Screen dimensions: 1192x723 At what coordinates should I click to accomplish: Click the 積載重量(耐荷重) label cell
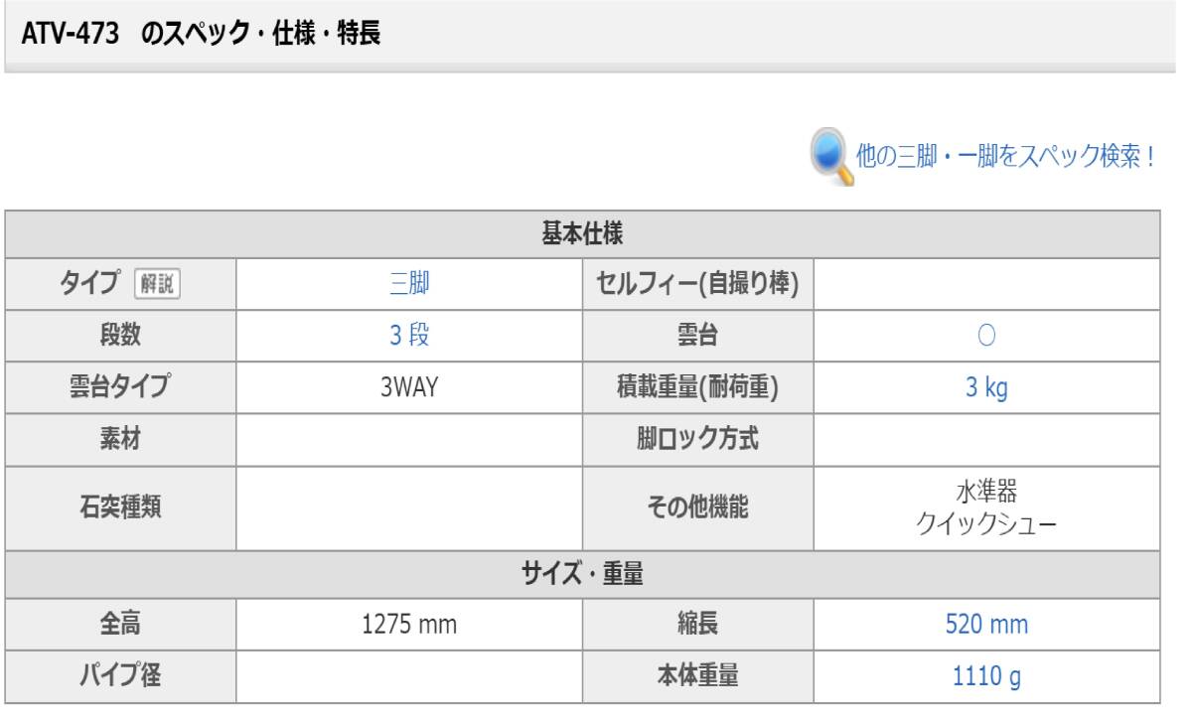[x=697, y=387]
